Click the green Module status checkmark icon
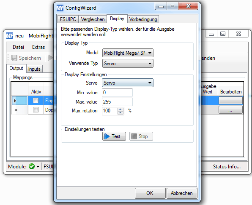This screenshot has width=252, height=205. (x=32, y=166)
